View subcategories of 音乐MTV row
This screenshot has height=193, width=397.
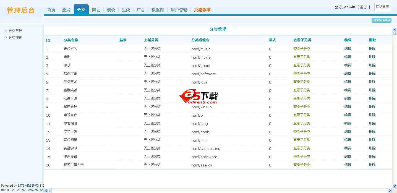coord(302,49)
